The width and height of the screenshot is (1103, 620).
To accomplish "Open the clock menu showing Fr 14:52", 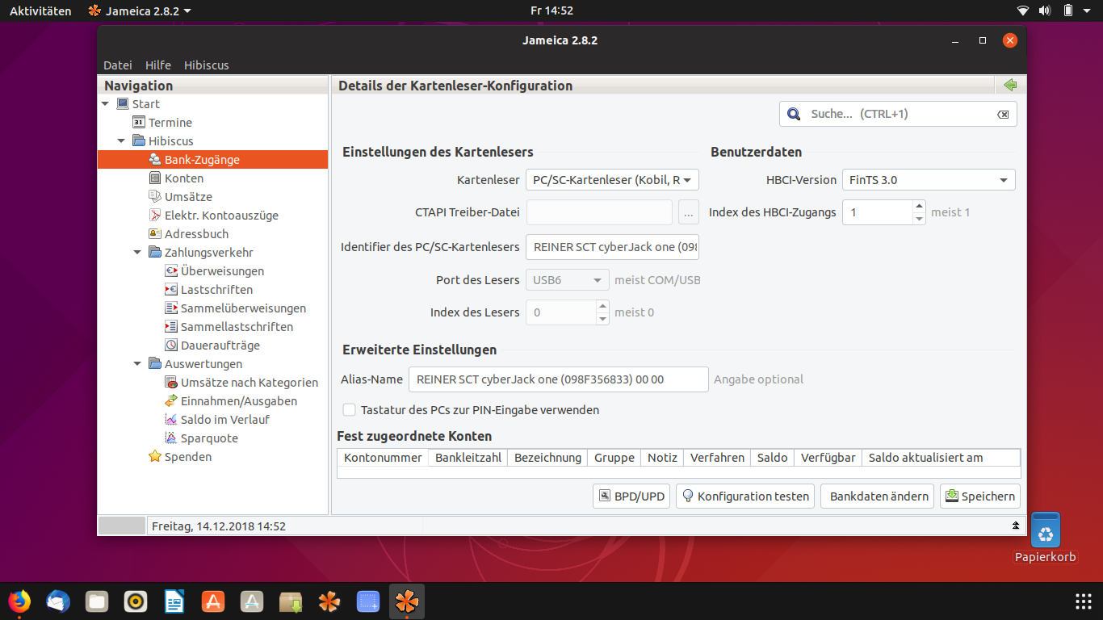I will [551, 11].
